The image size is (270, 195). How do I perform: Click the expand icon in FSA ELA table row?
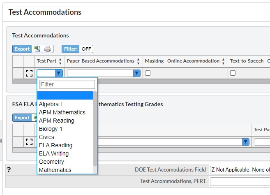(29, 142)
